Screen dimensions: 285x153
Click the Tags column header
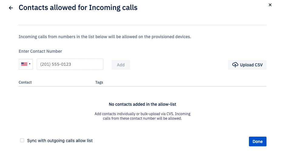coord(99,82)
